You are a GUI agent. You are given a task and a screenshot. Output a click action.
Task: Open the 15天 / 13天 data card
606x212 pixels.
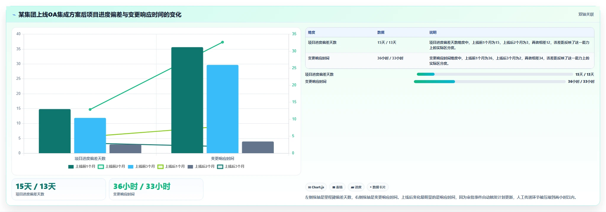pyautogui.click(x=59, y=189)
